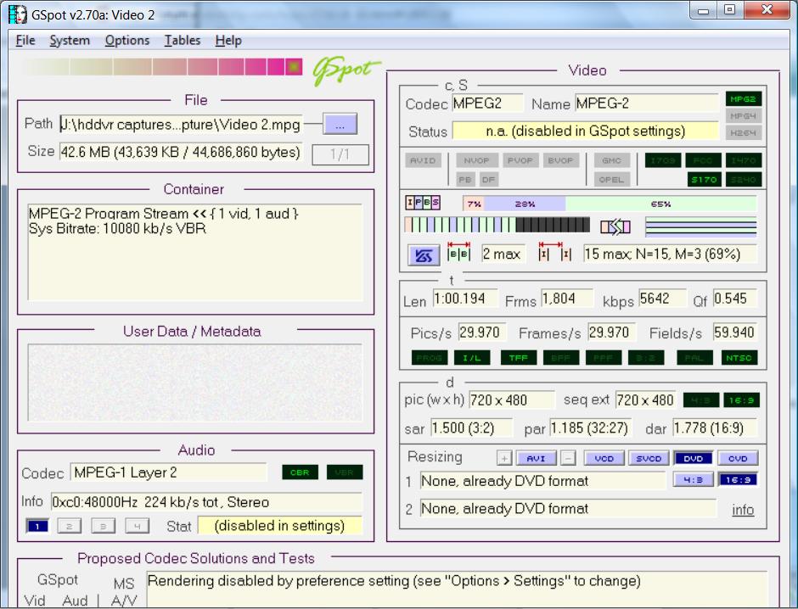Select VCD resizing target
Screen dimensions: 798x609
tap(604, 458)
